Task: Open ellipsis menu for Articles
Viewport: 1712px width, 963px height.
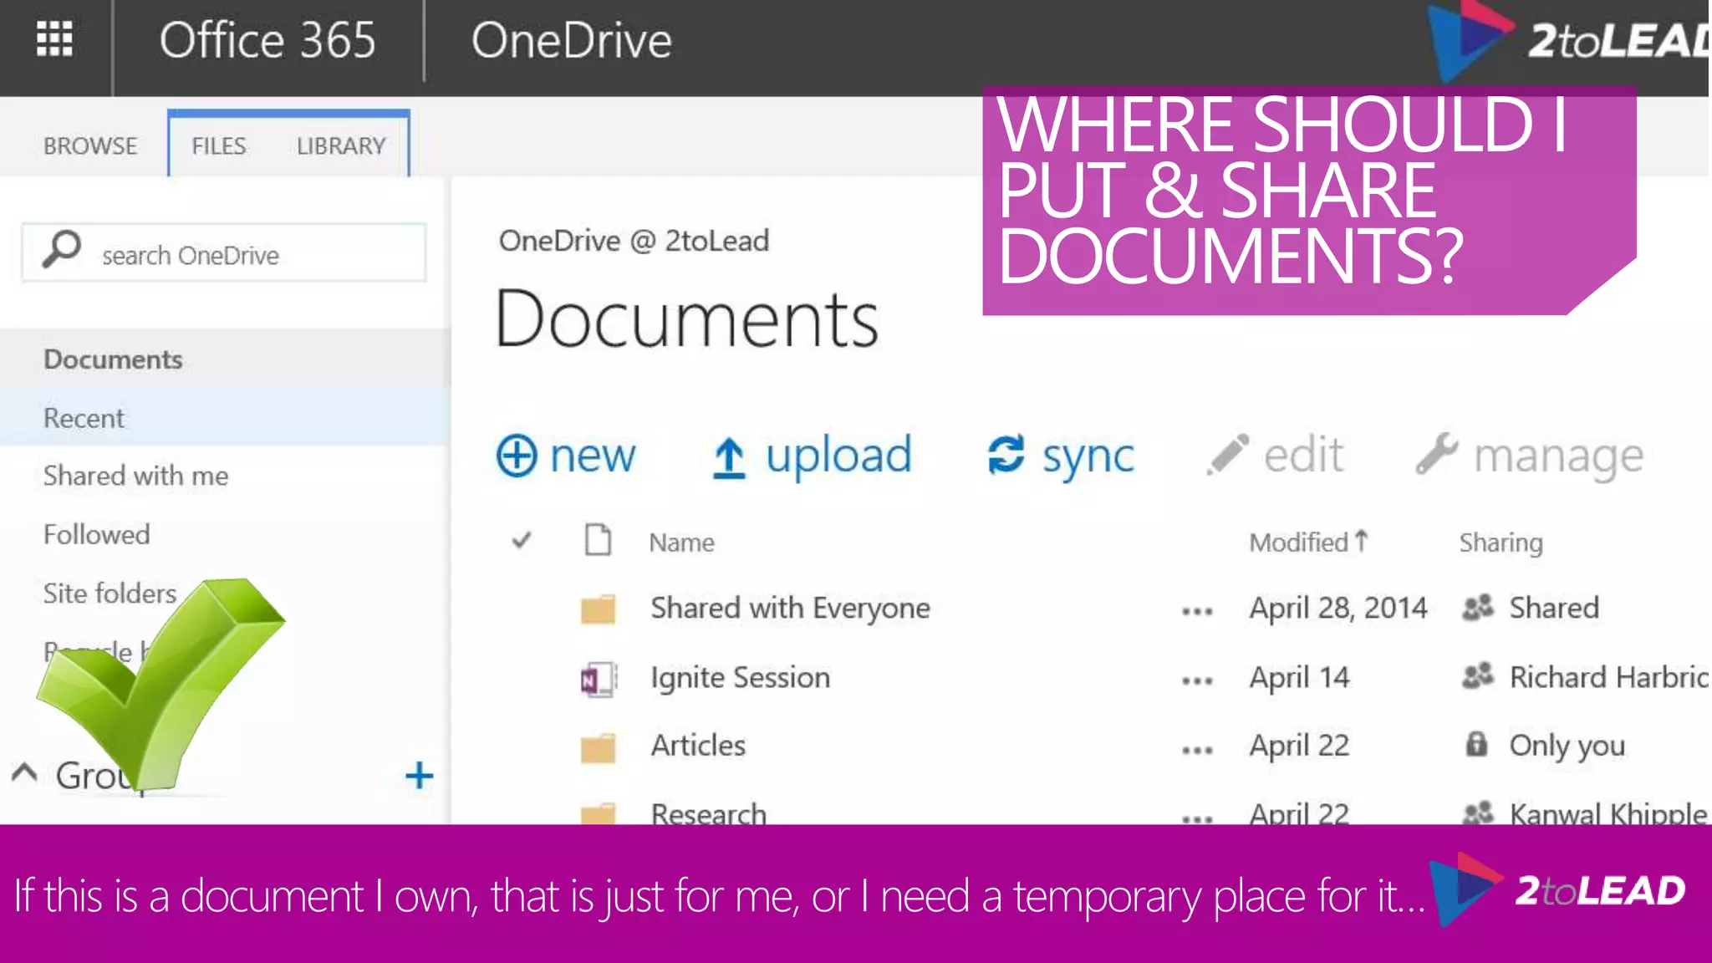Action: point(1197,750)
